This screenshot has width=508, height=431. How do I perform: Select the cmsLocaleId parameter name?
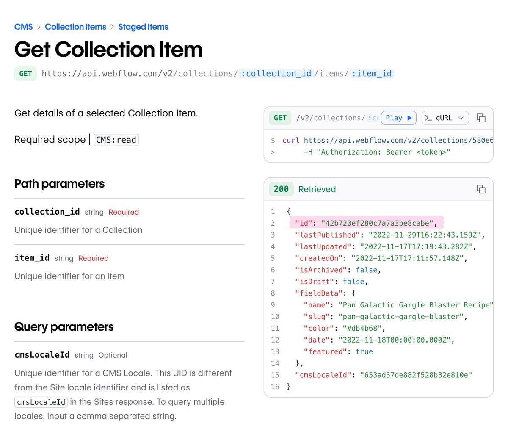point(42,355)
